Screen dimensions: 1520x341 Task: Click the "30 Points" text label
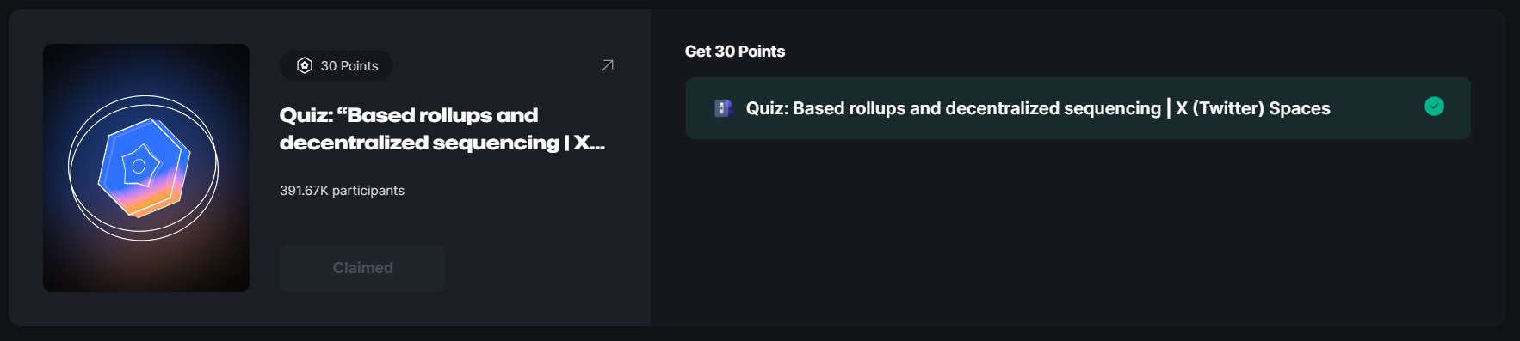(349, 66)
